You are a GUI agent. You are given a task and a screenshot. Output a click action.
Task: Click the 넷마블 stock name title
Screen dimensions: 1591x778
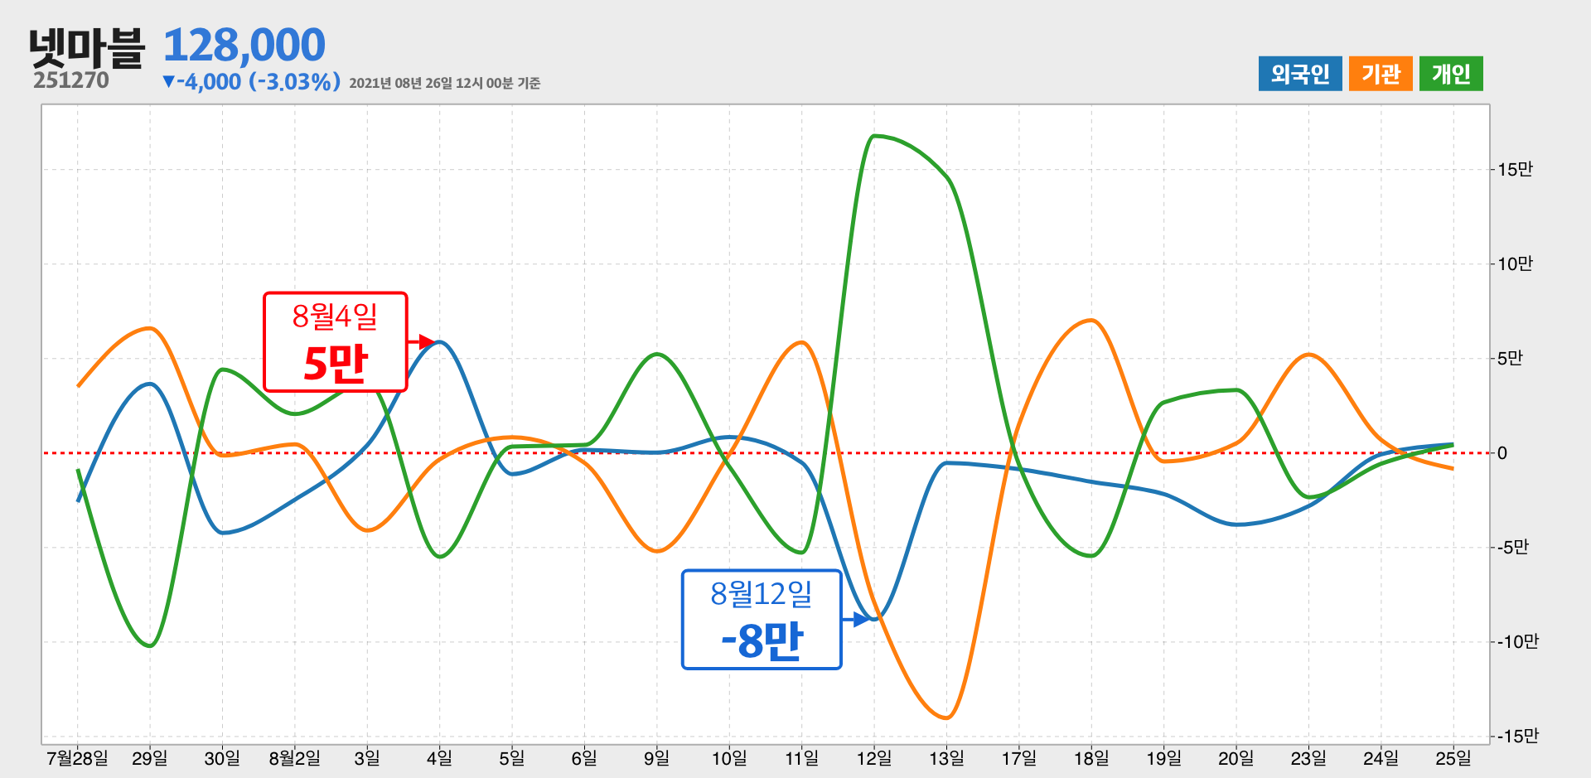click(x=87, y=48)
